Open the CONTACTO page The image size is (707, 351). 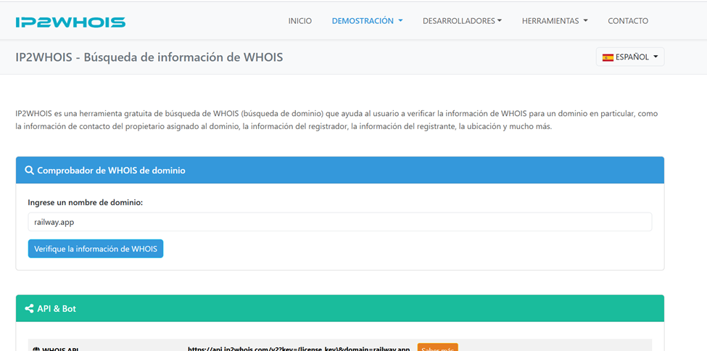point(628,21)
